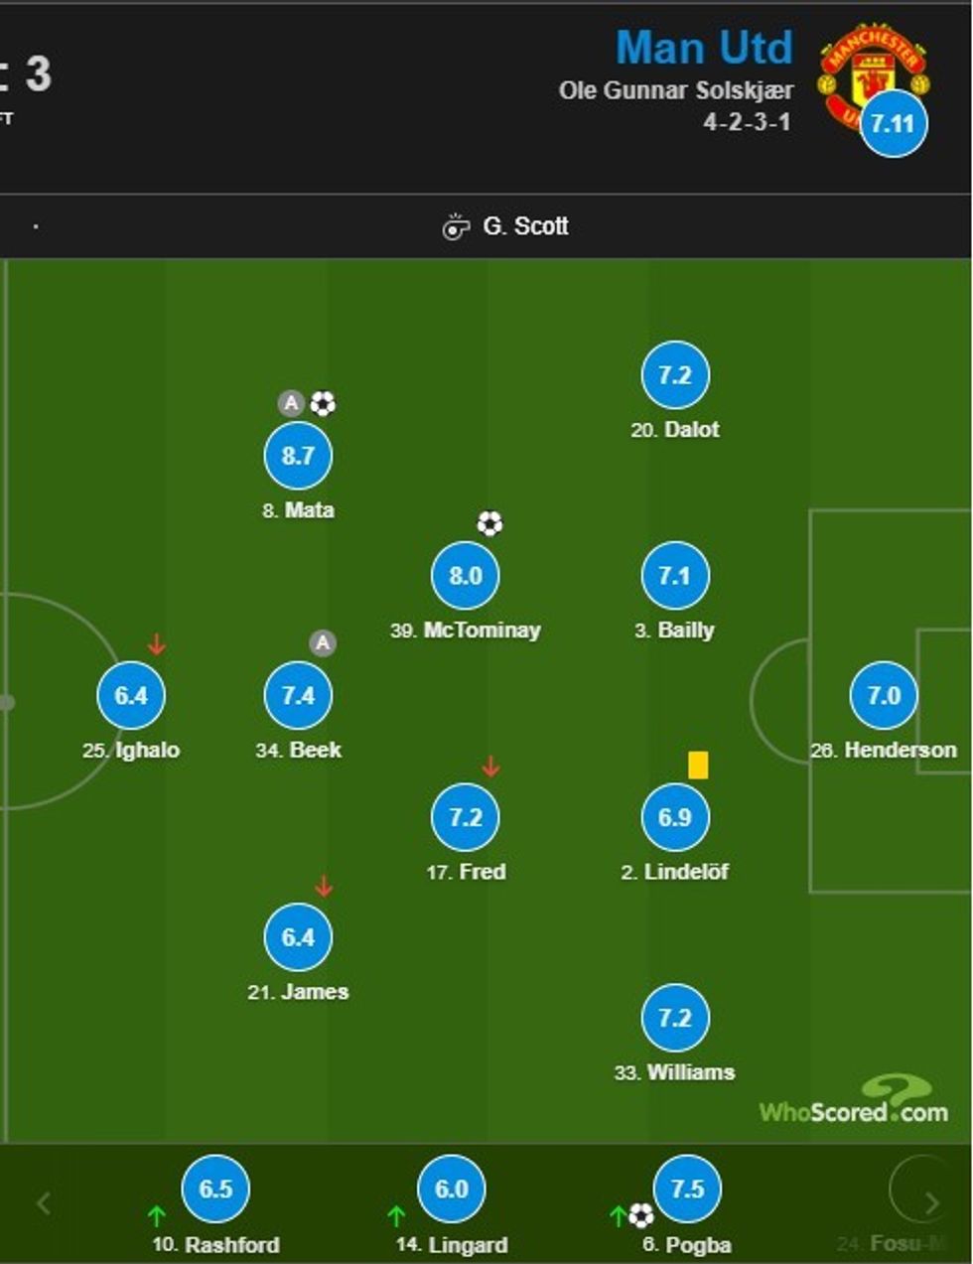Click the team average 7.11 rating badge
Image resolution: width=973 pixels, height=1264 pixels.
click(894, 124)
